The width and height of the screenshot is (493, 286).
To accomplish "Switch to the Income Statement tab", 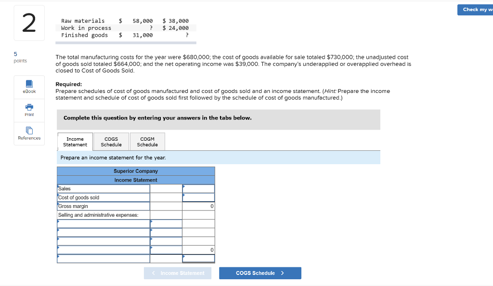I will 75,142.
